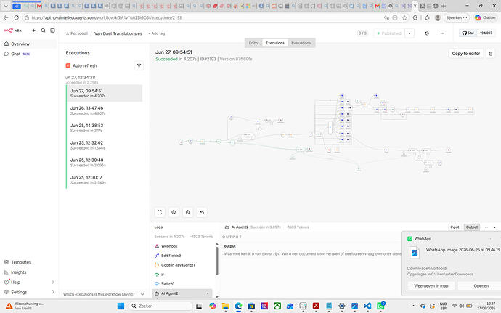Click the reset zoom canvas icon
The width and height of the screenshot is (501, 313).
pyautogui.click(x=202, y=212)
